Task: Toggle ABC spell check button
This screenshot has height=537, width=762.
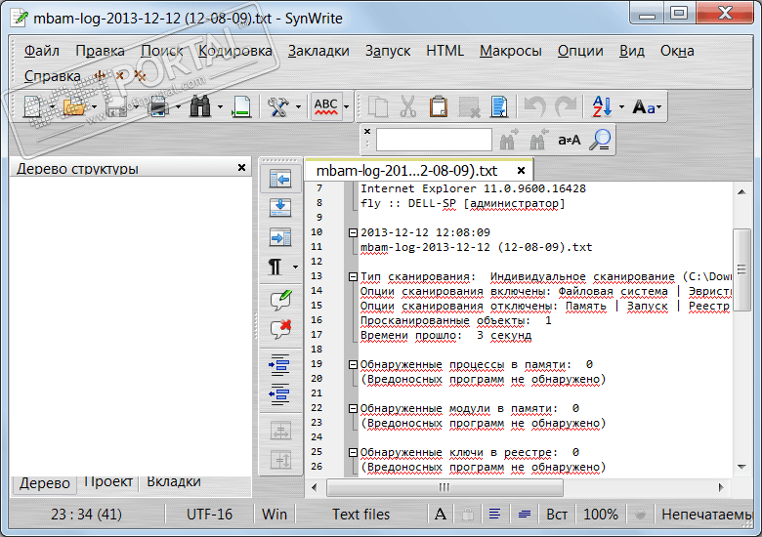Action: click(325, 106)
